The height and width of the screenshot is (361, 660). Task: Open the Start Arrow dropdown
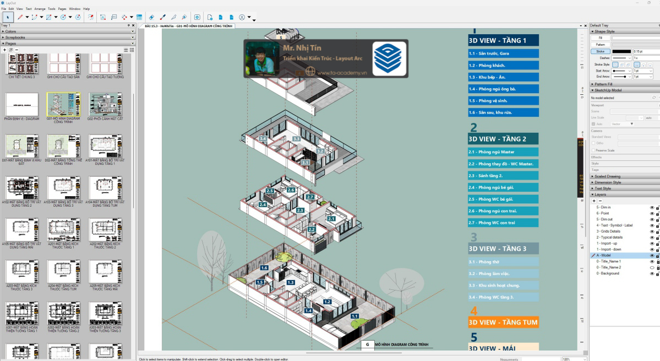point(621,71)
